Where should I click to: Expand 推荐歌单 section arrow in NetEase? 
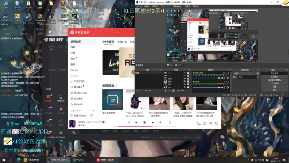click(116, 86)
